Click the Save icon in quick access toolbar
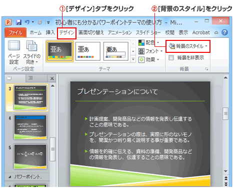 pos(18,22)
